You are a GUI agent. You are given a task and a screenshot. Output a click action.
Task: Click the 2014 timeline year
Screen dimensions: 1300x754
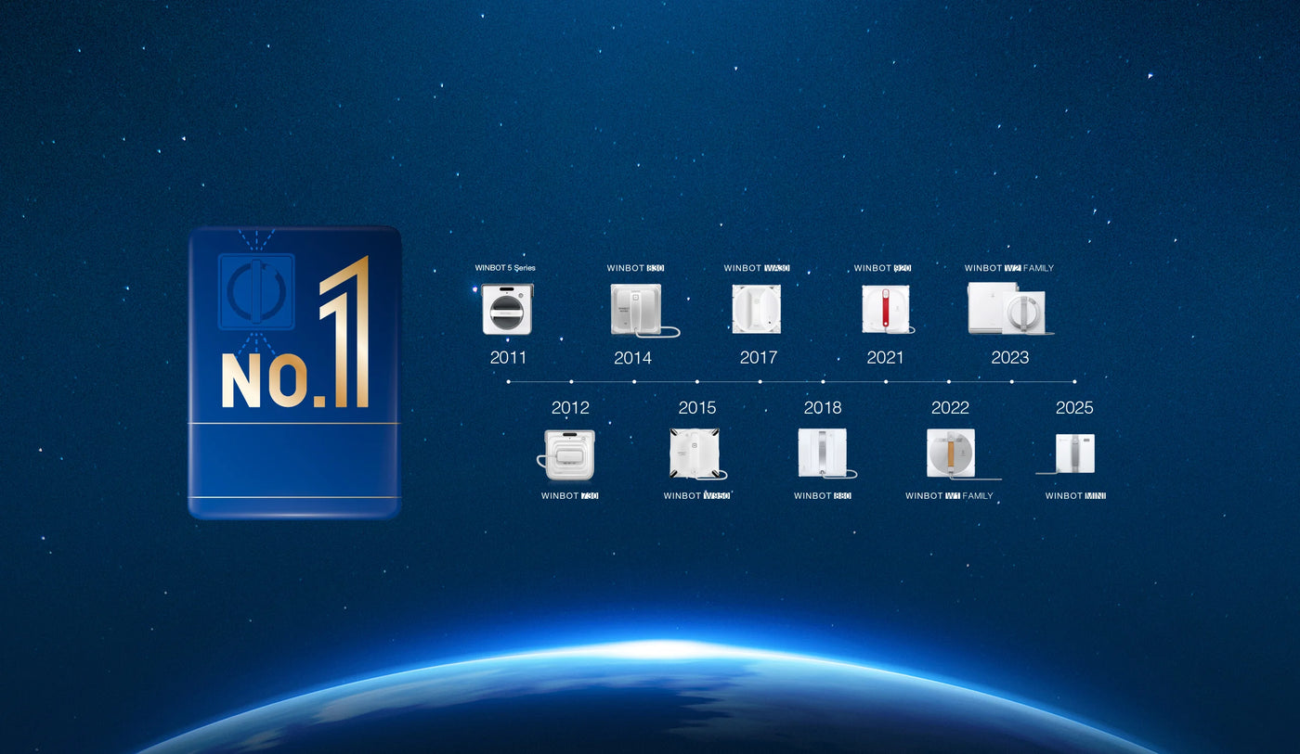(x=632, y=358)
